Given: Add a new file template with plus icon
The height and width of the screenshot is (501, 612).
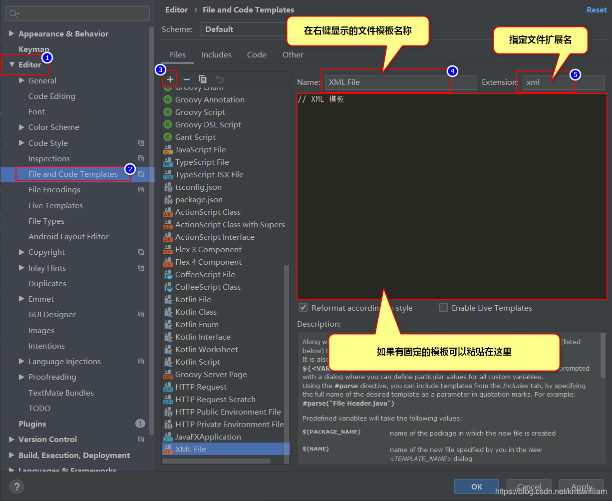Looking at the screenshot, I should click(170, 79).
